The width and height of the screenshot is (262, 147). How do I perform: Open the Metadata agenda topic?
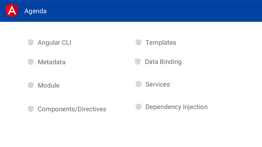coord(51,62)
